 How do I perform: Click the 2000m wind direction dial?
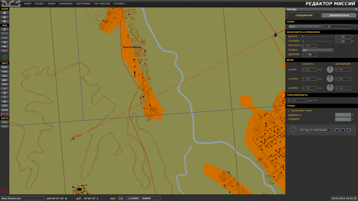[x=330, y=78]
